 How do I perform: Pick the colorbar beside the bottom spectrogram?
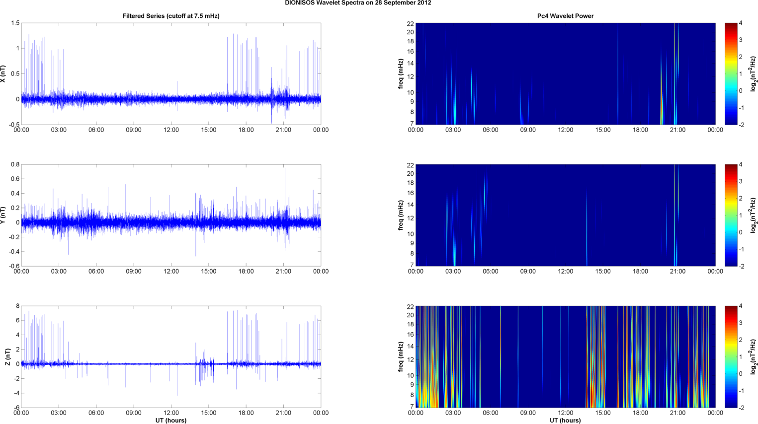(x=730, y=356)
